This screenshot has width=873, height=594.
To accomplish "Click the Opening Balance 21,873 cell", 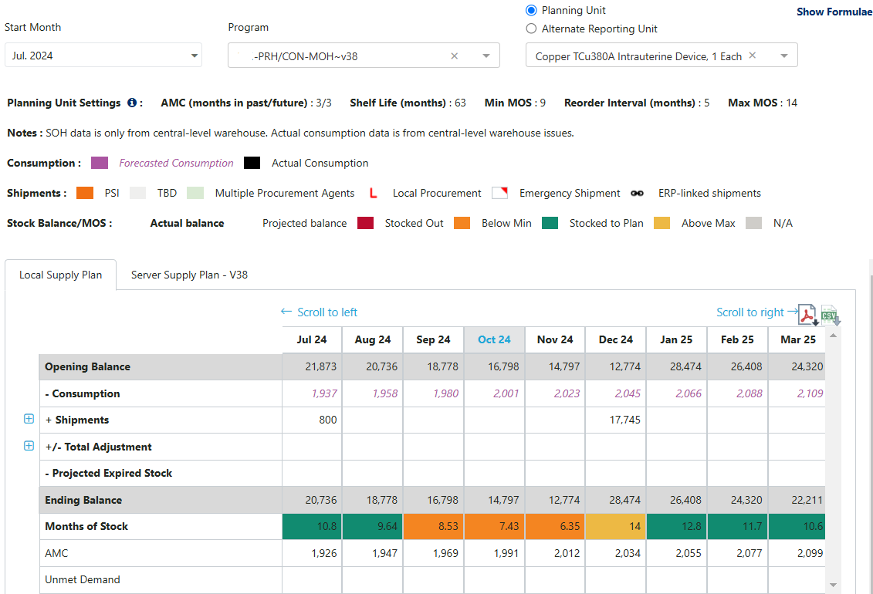I will [312, 367].
